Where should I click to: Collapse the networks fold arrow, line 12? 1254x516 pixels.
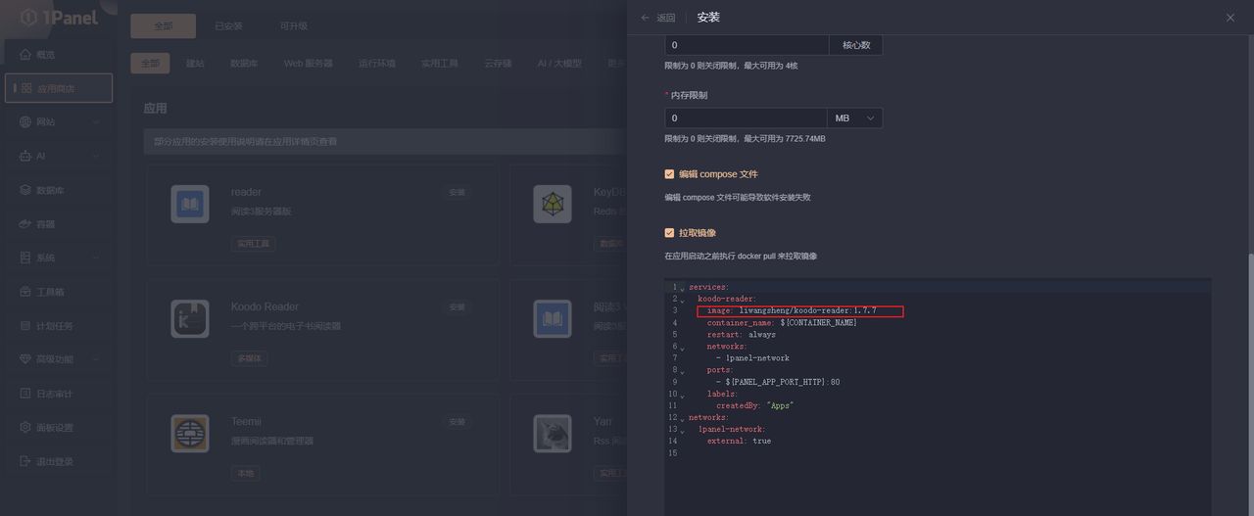tap(683, 418)
